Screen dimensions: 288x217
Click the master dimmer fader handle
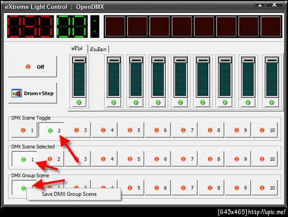(79, 60)
